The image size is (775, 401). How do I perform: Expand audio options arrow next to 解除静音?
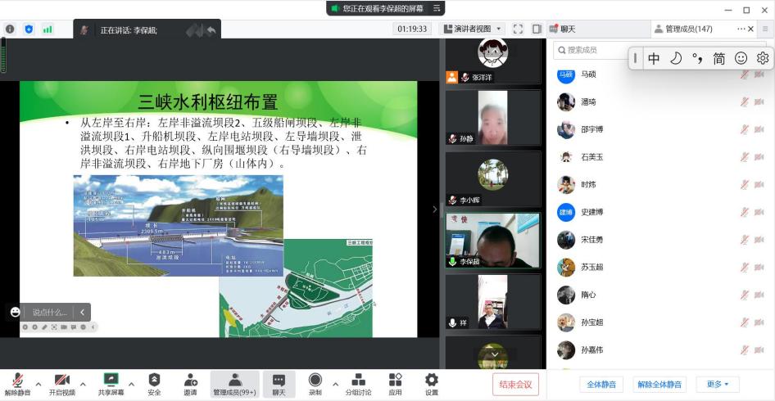pos(38,383)
